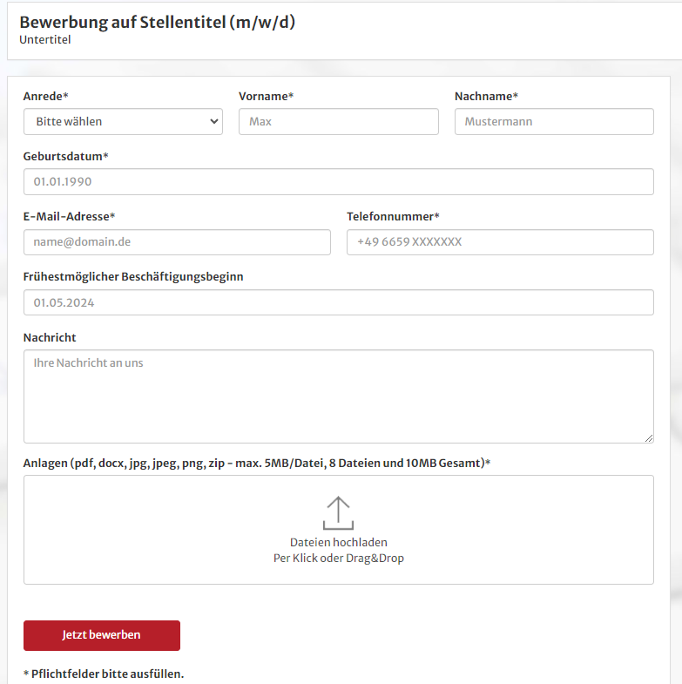
Task: Click the 'Vorname*' label
Action: [x=266, y=96]
